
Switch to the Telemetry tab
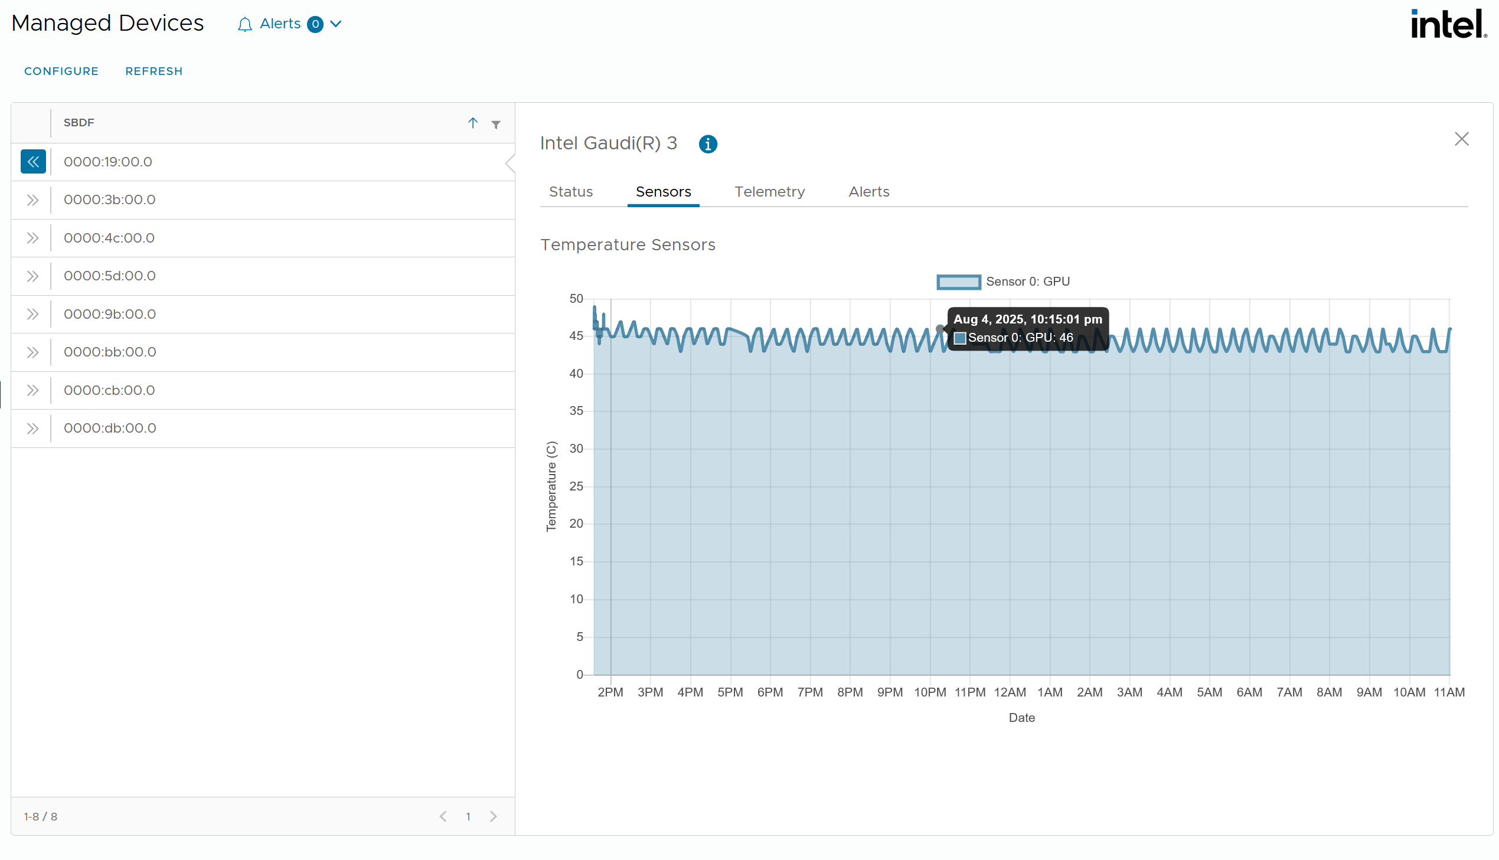tap(769, 192)
